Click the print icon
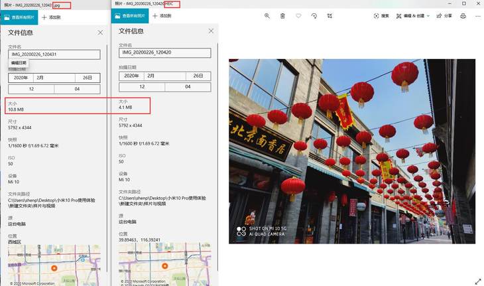The width and height of the screenshot is (484, 286). click(463, 15)
